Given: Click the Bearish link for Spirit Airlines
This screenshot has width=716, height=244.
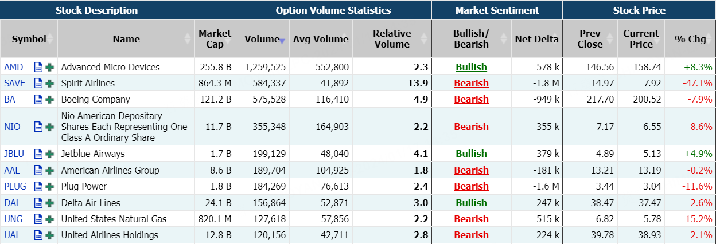Looking at the screenshot, I should pos(471,83).
